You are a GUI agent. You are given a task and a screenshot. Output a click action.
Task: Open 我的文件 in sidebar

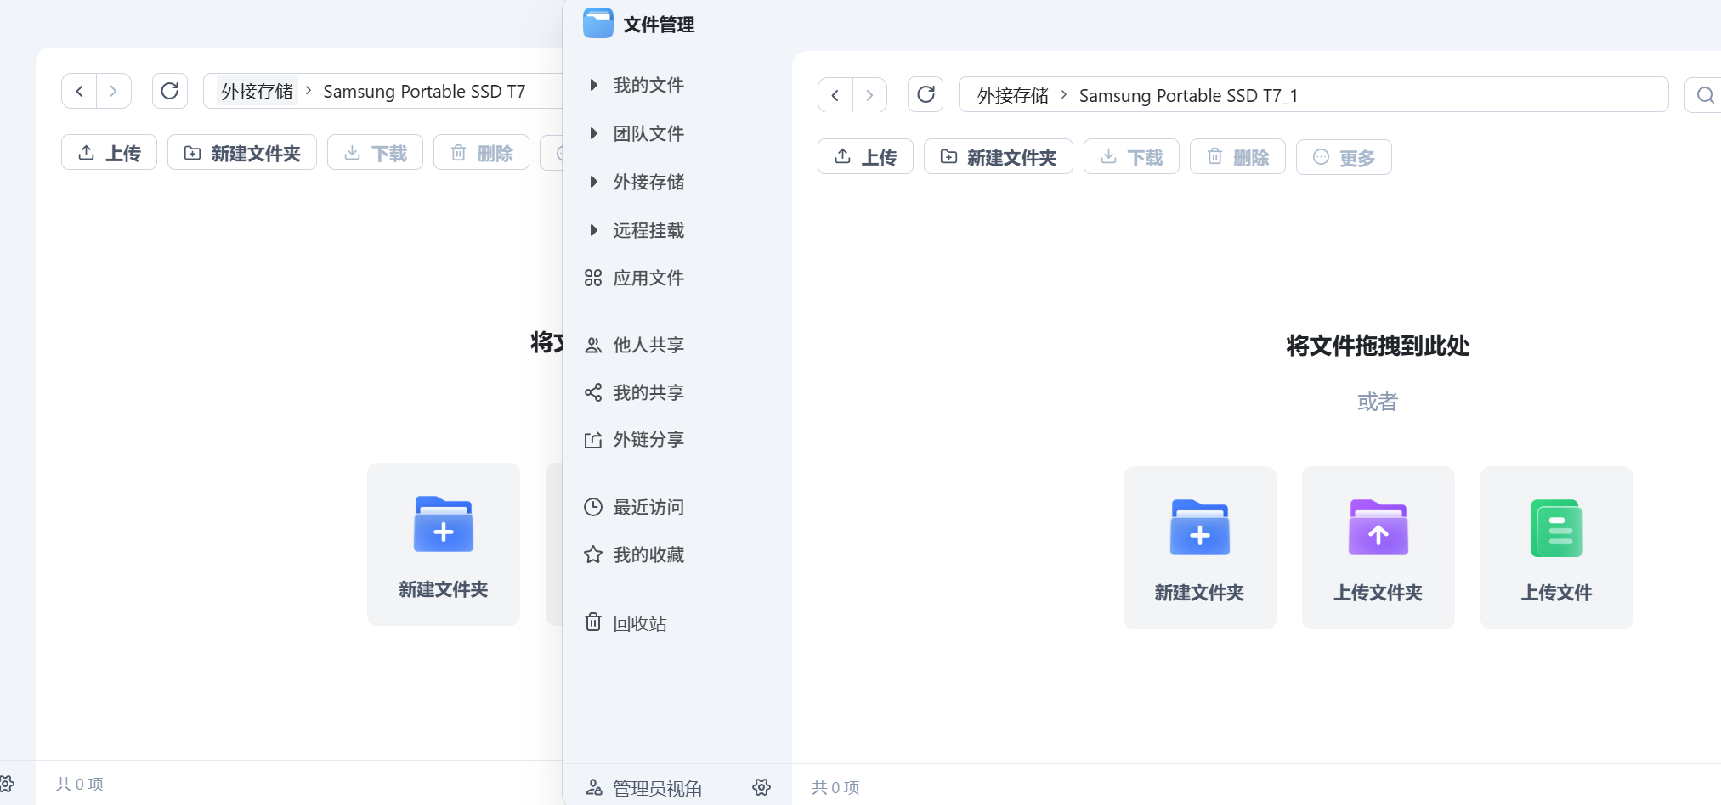coord(648,85)
